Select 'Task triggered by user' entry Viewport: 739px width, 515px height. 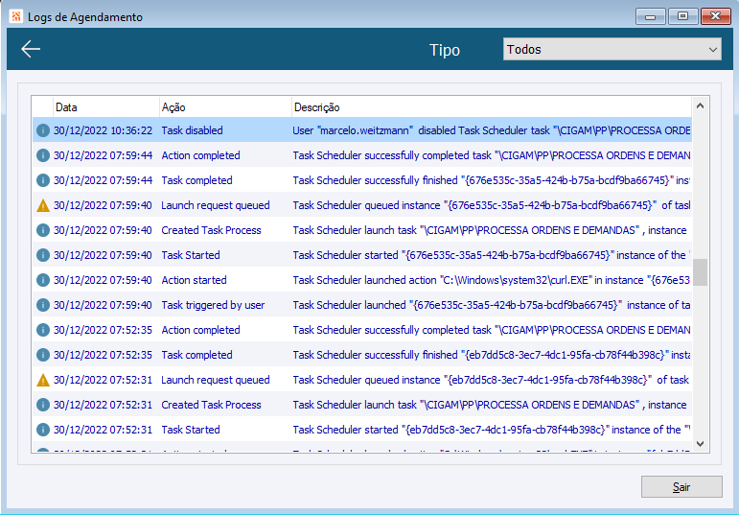[213, 305]
